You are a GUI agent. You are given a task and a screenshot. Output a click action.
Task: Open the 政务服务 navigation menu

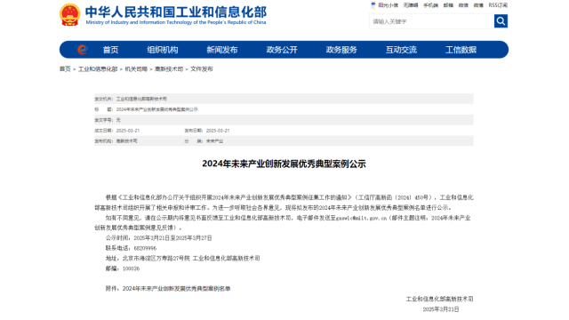[341, 50]
